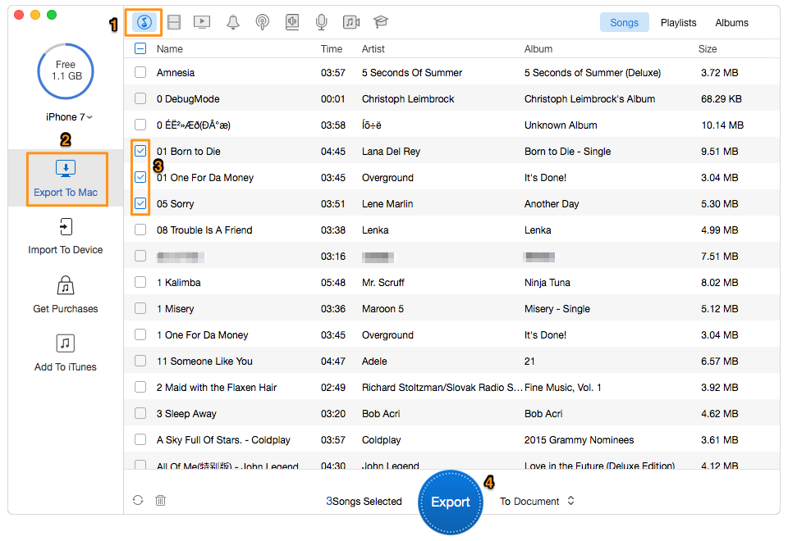Switch to the Playlists tab
Screen dimensions: 788x541
679,23
